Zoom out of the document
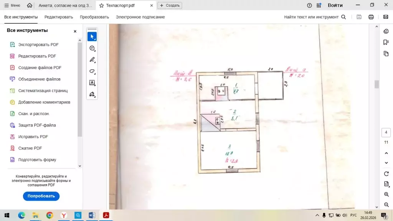This screenshot has width=393, height=221. (x=386, y=205)
